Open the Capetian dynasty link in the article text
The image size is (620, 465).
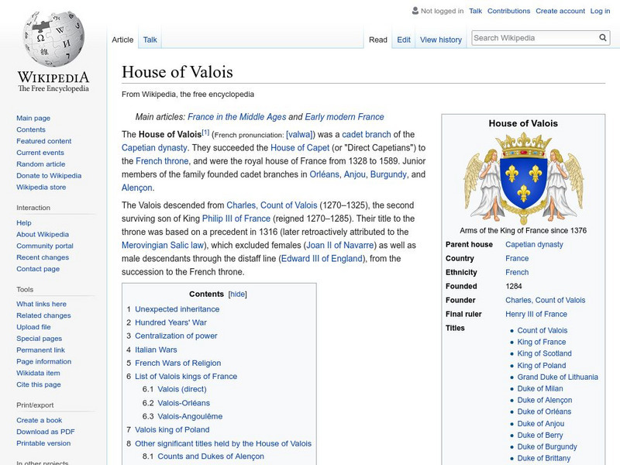click(x=154, y=147)
